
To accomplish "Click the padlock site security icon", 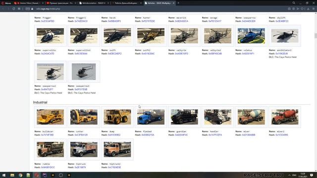I will click(x=32, y=9).
